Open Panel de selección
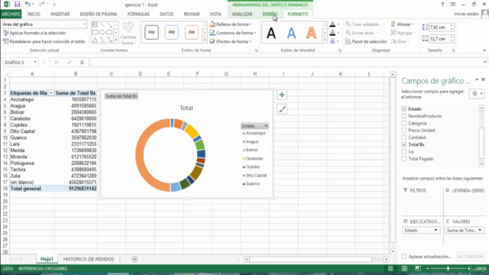The image size is (489, 275). click(x=366, y=41)
